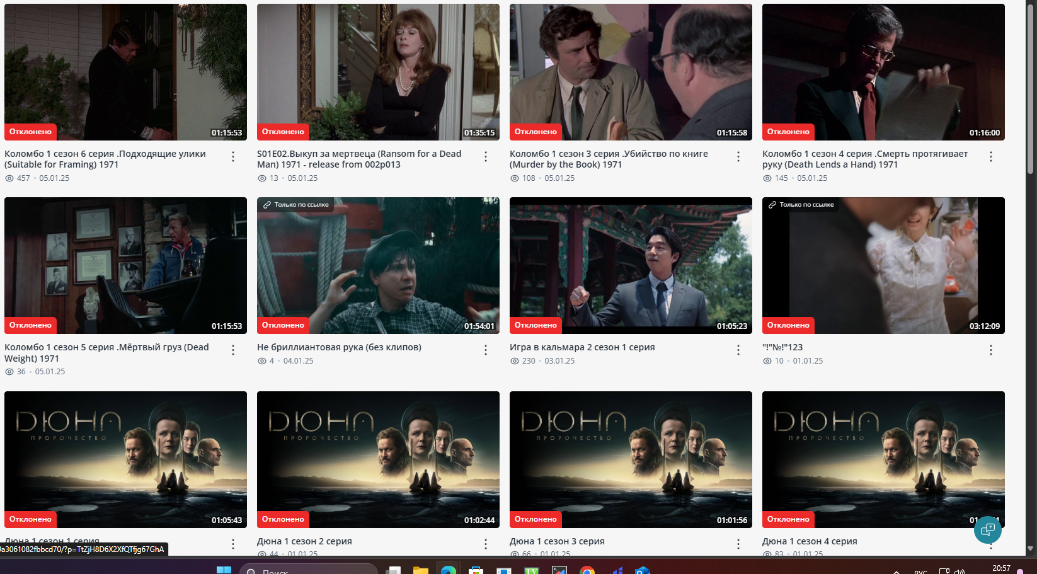This screenshot has width=1037, height=574.
Task: Click views eye icon showing 108
Action: tap(515, 178)
